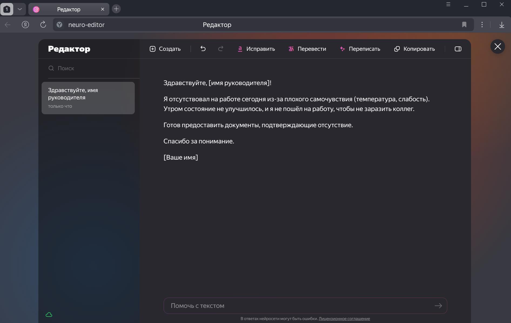
Task: Expand the tab group dropdown chevron
Action: pyautogui.click(x=20, y=9)
